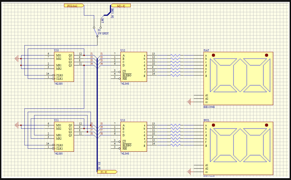Click the U11 designator label
The height and width of the screenshot is (180, 291).
pyautogui.click(x=56, y=120)
